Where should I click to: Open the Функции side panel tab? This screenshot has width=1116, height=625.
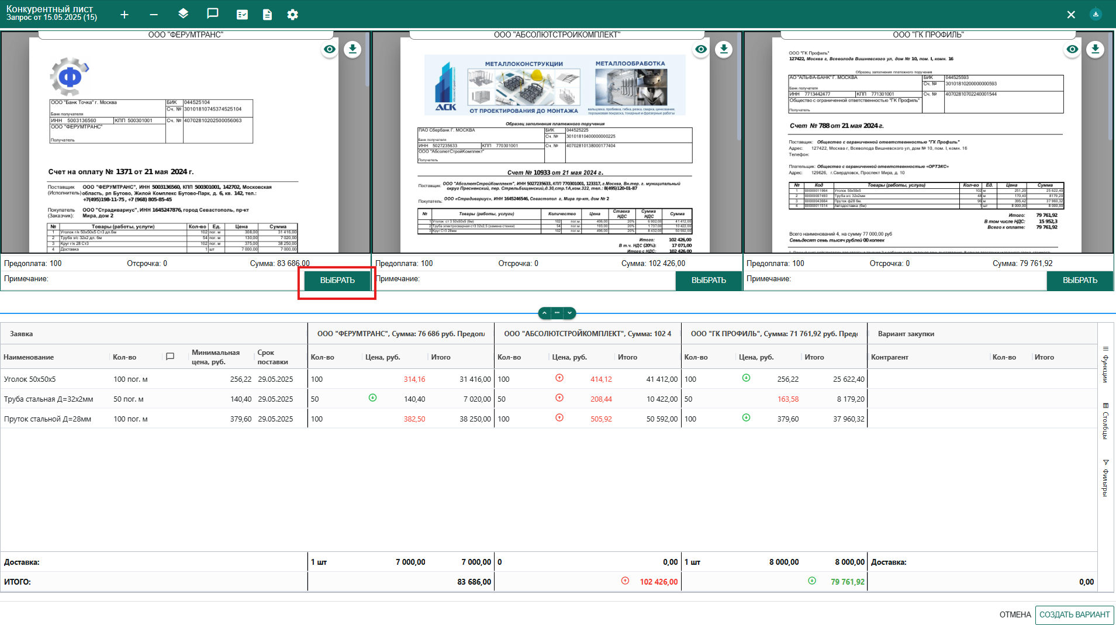(x=1105, y=364)
